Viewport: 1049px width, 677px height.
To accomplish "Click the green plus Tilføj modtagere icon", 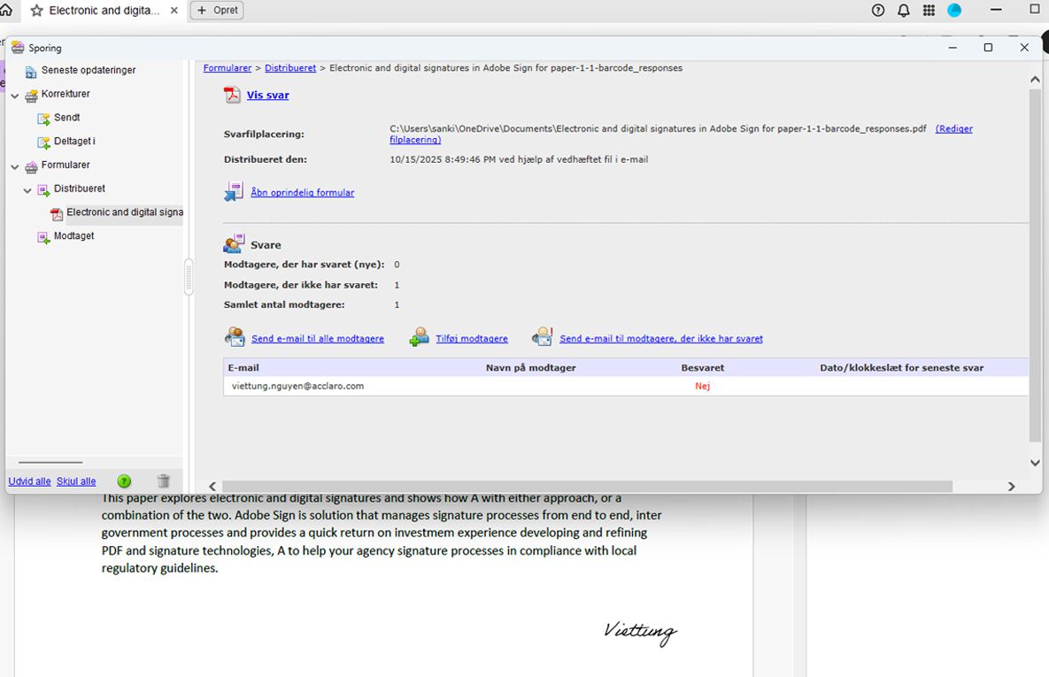I will 418,336.
